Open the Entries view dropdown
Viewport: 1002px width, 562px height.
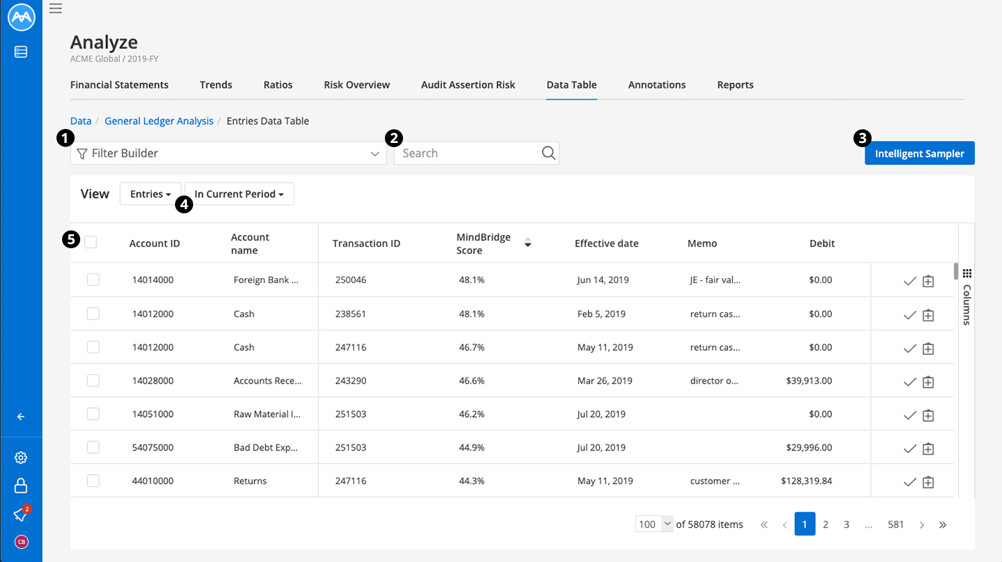pos(151,194)
